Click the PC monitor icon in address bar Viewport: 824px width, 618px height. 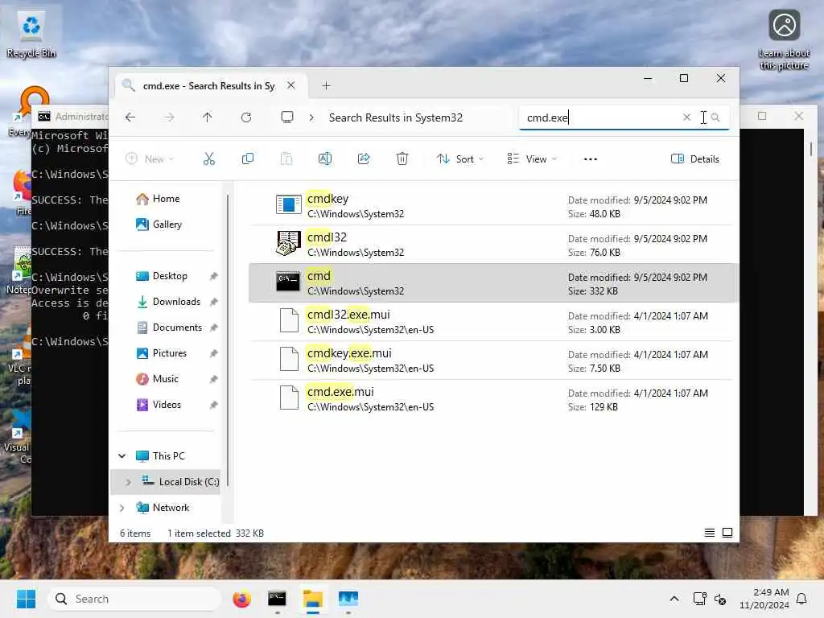tap(287, 117)
